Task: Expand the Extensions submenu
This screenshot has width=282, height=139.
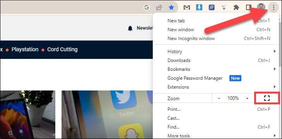Action: click(216, 87)
